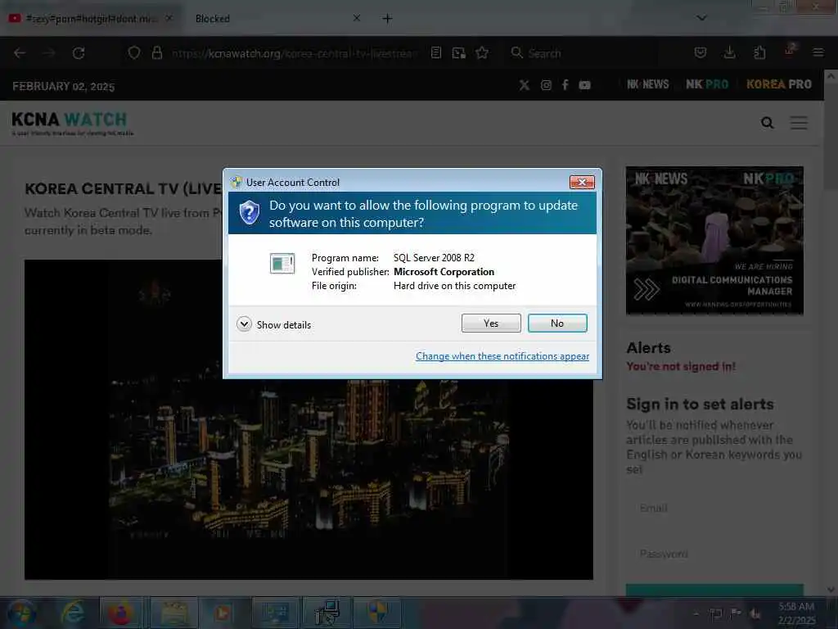
Task: Show hidden tray icons arrow
Action: 696,613
